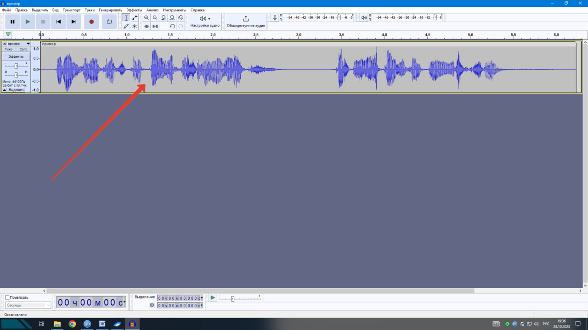
Task: Open Microsoft Word from taskbar
Action: [102, 324]
